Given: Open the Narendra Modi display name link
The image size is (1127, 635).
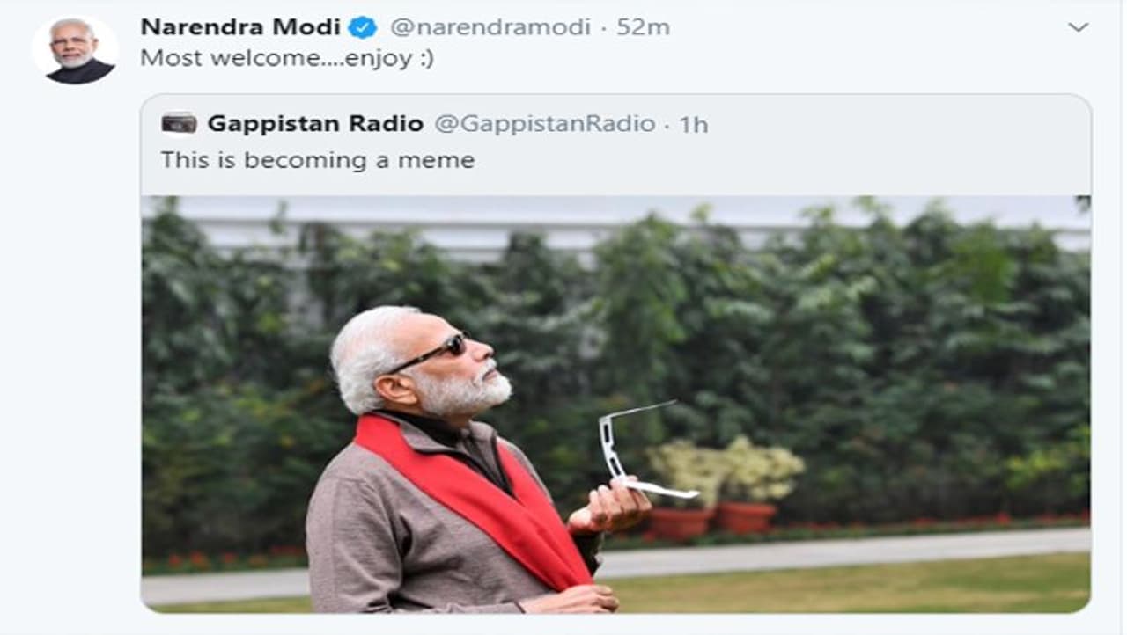Looking at the screenshot, I should click(240, 27).
